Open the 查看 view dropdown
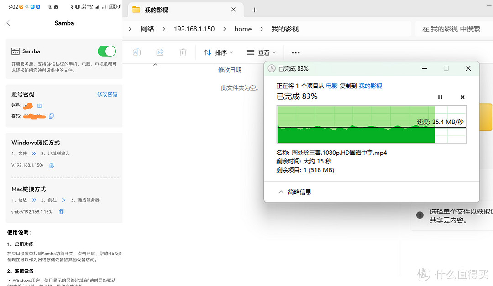This screenshot has height=286, width=493. tap(261, 52)
